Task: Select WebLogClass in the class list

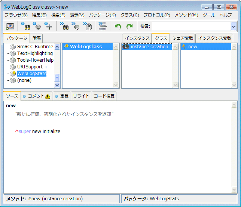Action: [86, 47]
